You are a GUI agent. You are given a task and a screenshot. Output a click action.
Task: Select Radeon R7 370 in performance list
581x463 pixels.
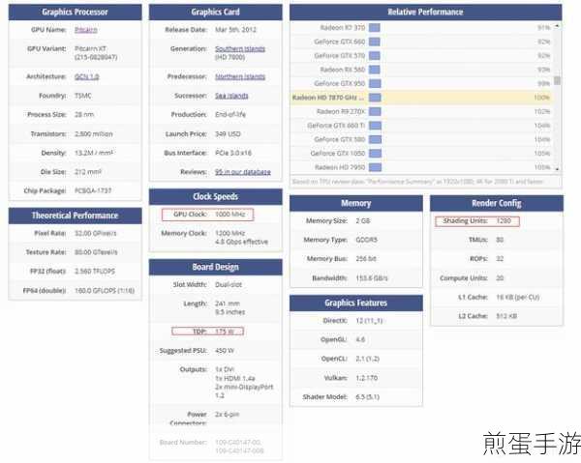pos(422,28)
